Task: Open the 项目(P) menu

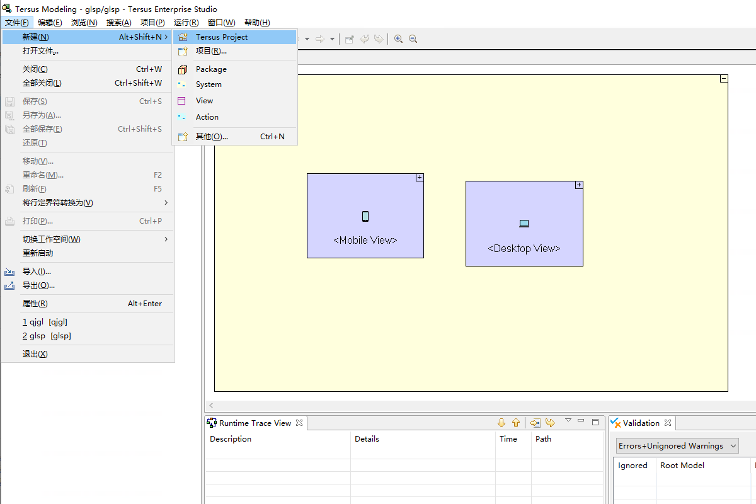Action: [152, 23]
